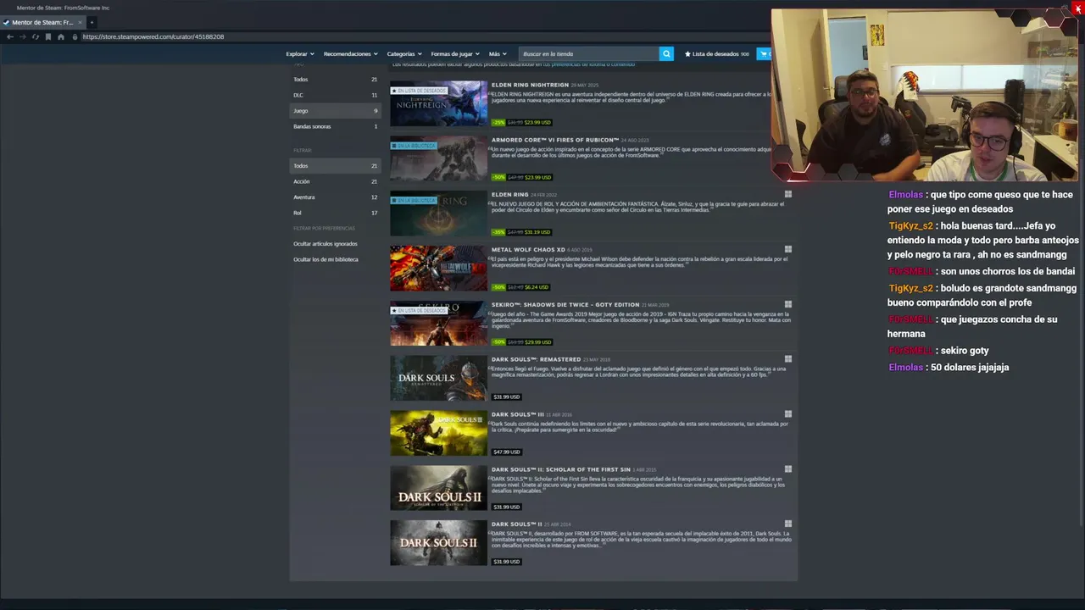Click the close X at top-right of stream overlay
The image size is (1085, 610).
(x=1077, y=8)
